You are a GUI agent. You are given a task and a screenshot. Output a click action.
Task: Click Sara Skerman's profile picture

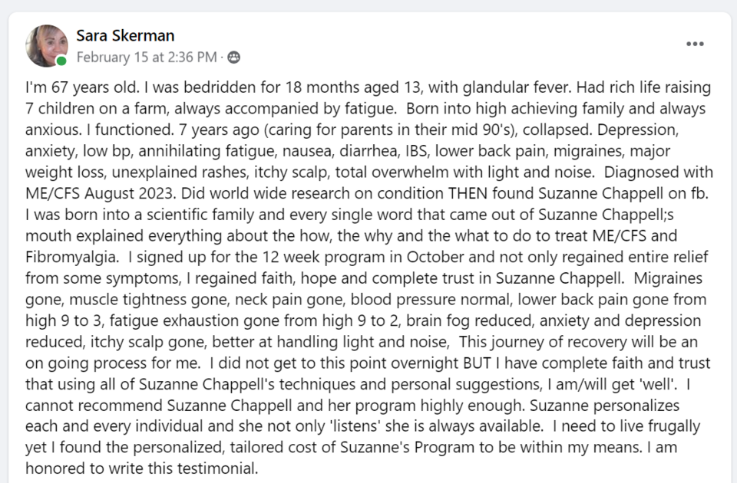[47, 45]
